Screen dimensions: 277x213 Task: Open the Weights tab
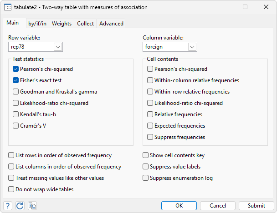(62, 24)
